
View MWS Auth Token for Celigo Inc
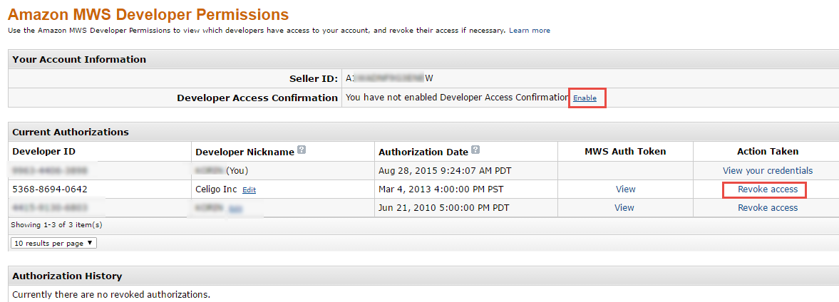pyautogui.click(x=624, y=189)
